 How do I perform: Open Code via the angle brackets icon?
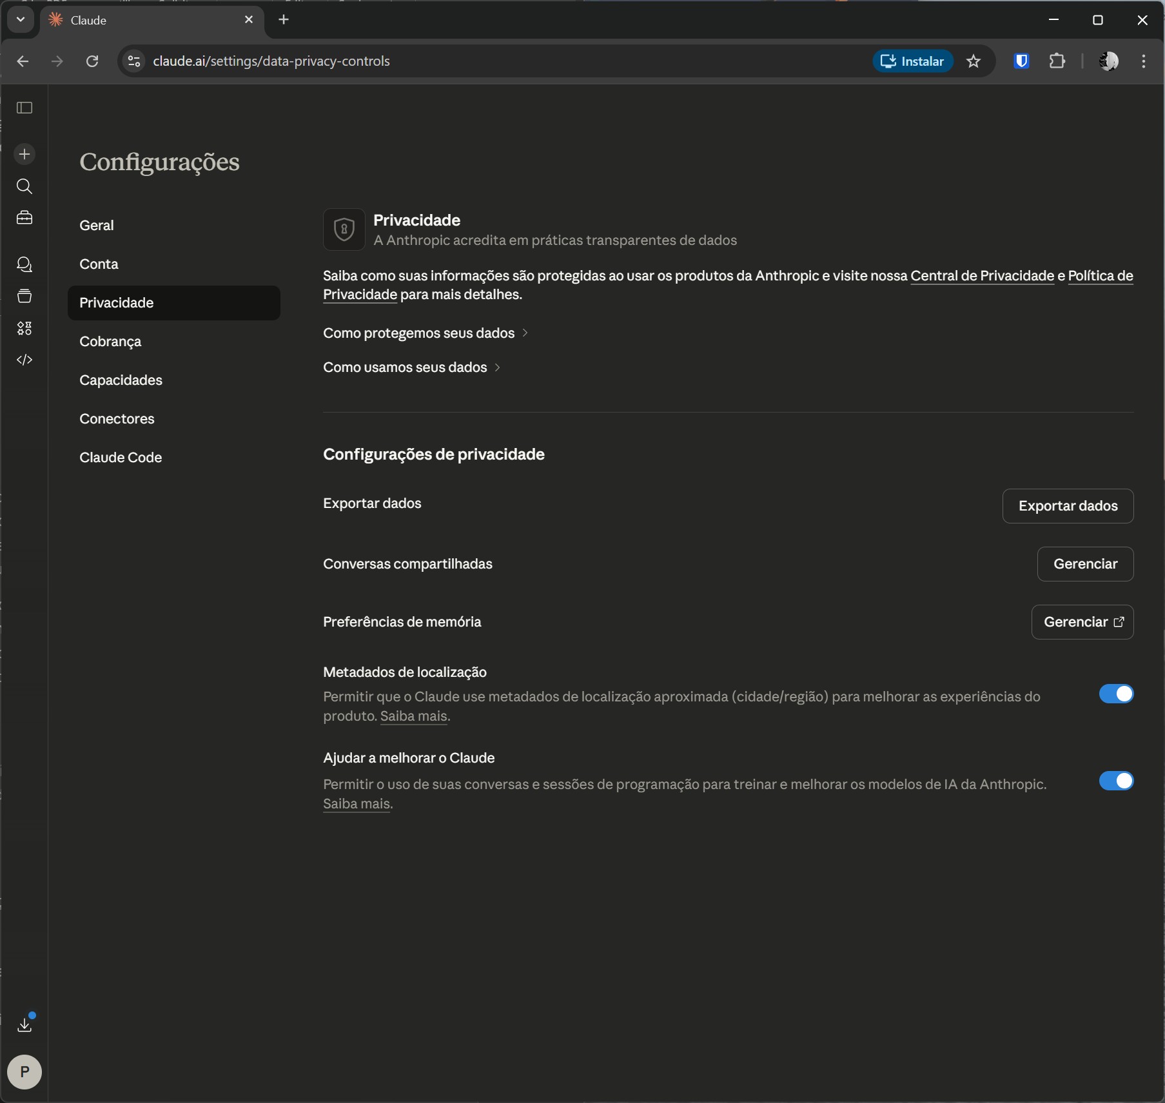(x=24, y=360)
